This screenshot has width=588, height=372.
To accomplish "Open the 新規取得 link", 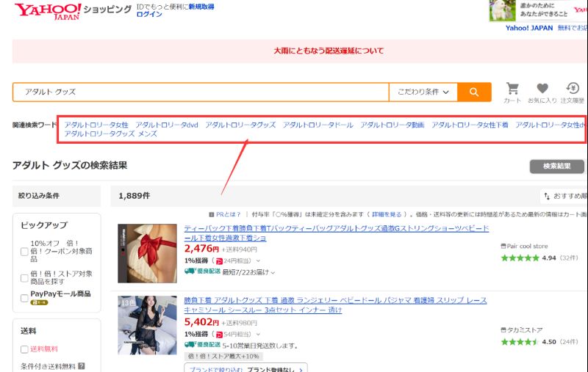I will point(201,6).
